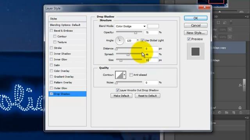Click the Contour curve thumbnail
This screenshot has height=140, width=250.
pyautogui.click(x=119, y=75)
